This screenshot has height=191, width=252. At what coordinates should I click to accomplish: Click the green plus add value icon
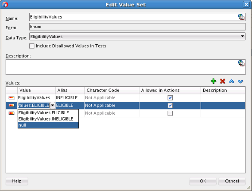point(213,81)
